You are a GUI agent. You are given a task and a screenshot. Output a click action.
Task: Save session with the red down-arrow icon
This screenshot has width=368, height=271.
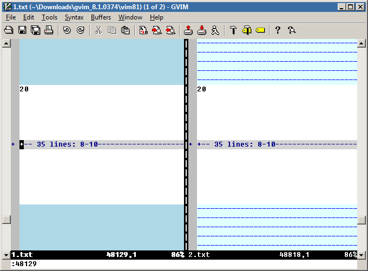pyautogui.click(x=202, y=30)
